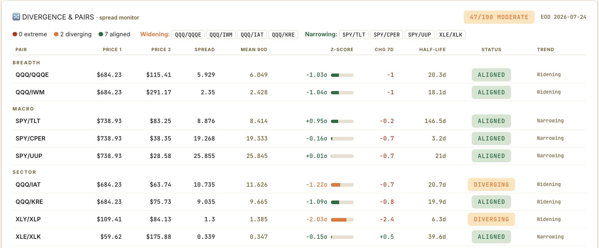Click the spread monitor subtitle

tap(119, 17)
